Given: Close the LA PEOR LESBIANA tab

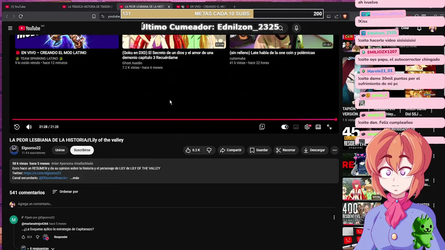Looking at the screenshot, I should click(169, 7).
